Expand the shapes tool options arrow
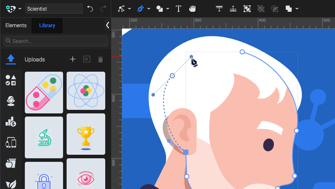The height and width of the screenshot is (189, 335). pyautogui.click(x=168, y=9)
